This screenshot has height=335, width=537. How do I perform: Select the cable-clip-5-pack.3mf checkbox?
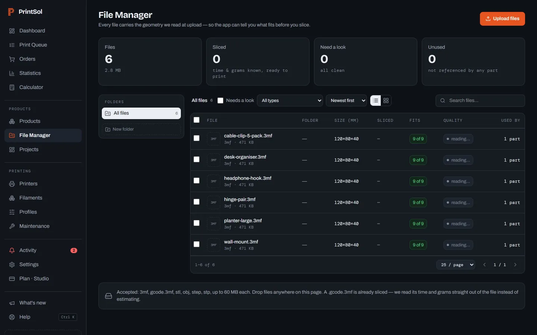tap(197, 138)
